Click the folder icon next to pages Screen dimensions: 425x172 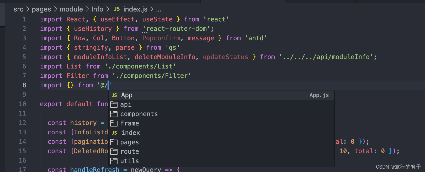[114, 142]
